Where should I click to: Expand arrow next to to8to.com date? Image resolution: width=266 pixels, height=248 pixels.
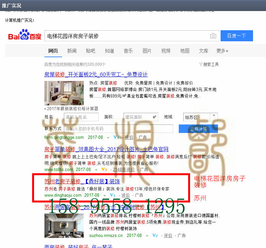click(96, 170)
